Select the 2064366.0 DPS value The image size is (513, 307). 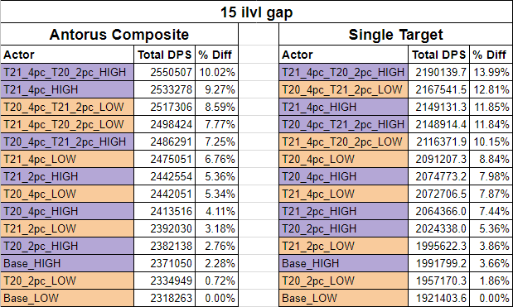click(438, 211)
